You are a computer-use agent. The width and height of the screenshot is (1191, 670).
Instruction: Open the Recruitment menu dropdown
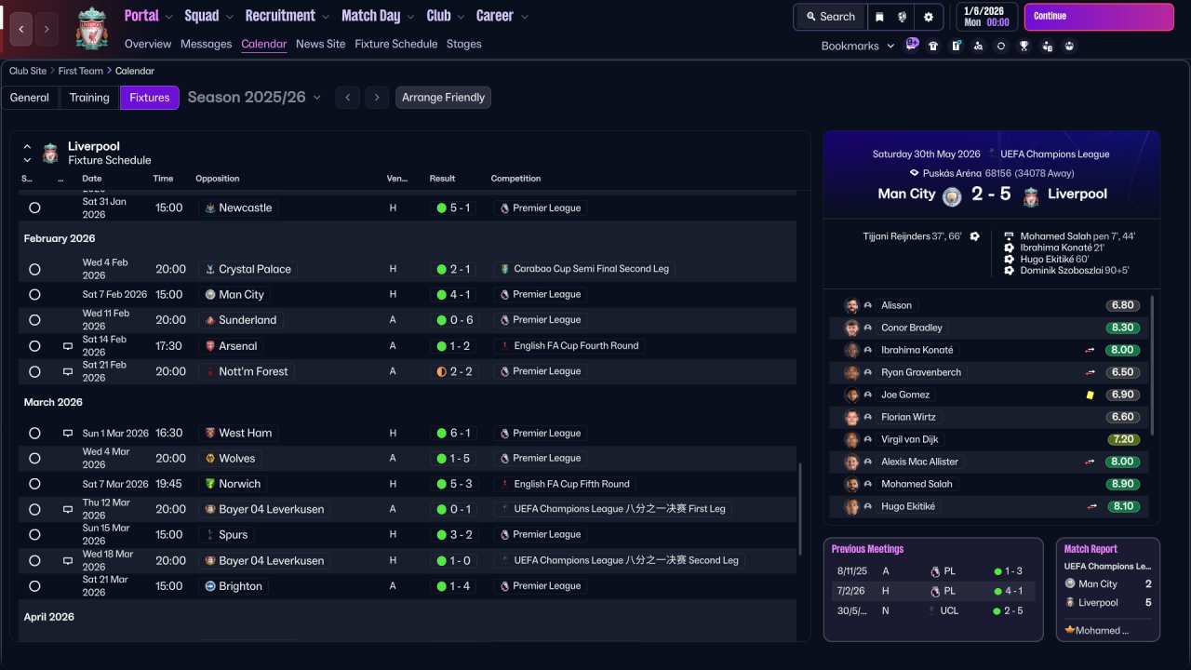(287, 16)
